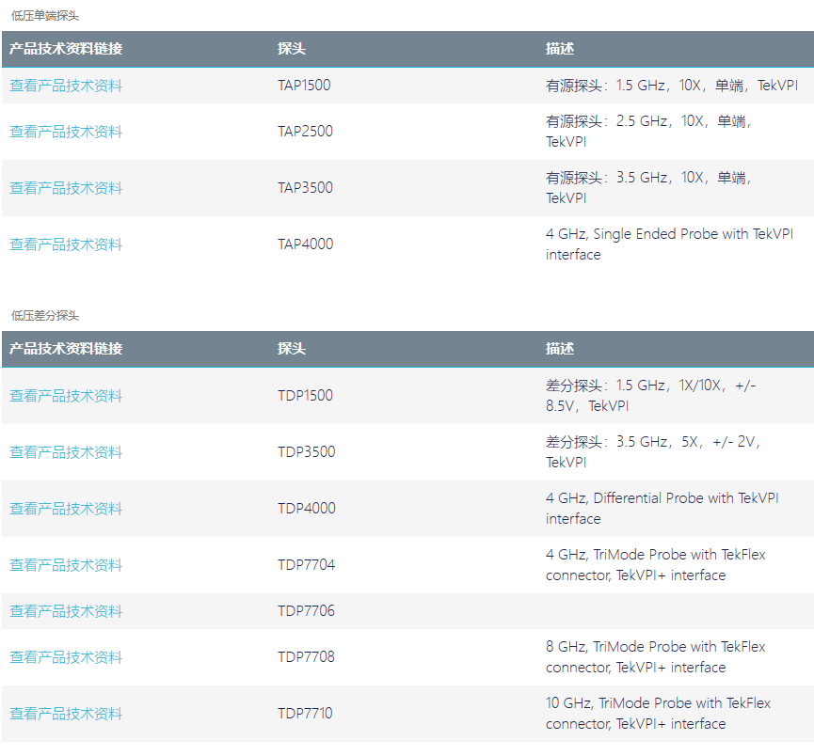Open the datasheet link for TDP7706
This screenshot has width=814, height=756.
[x=66, y=611]
